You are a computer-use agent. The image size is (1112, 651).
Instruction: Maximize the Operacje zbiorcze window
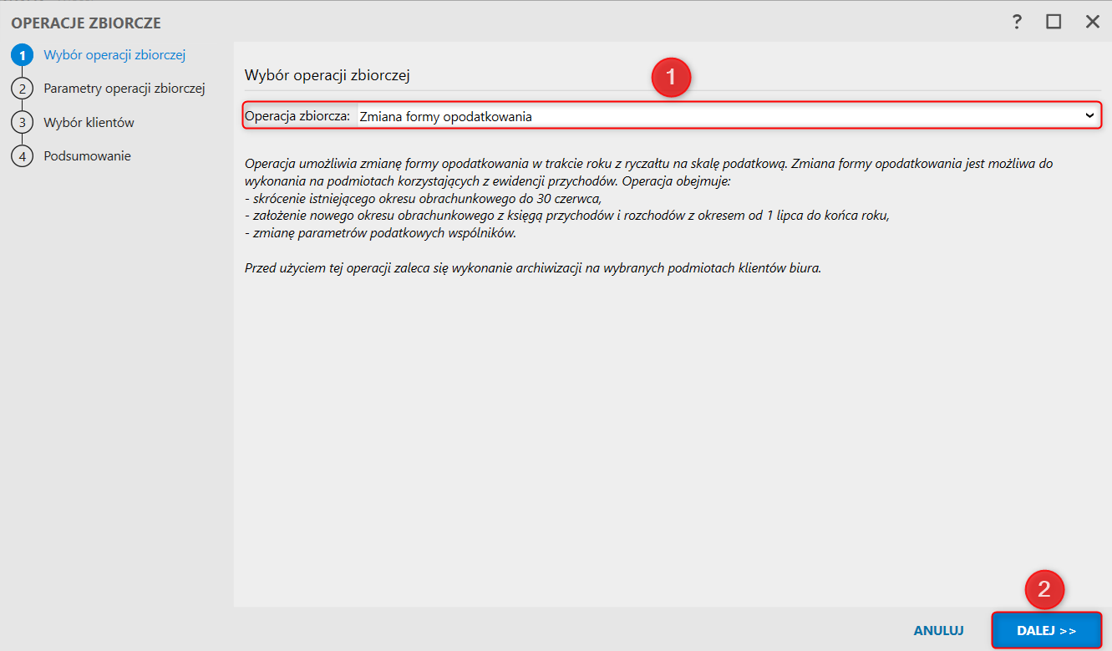[x=1054, y=22]
